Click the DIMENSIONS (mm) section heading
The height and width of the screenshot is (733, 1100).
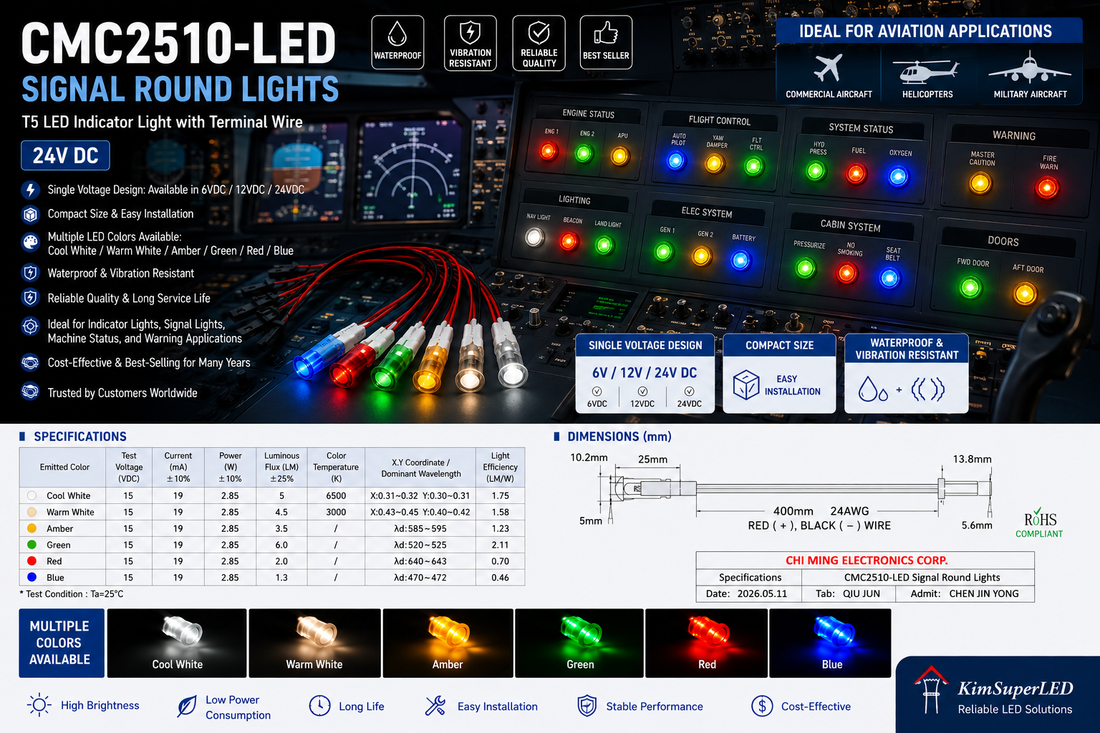619,437
